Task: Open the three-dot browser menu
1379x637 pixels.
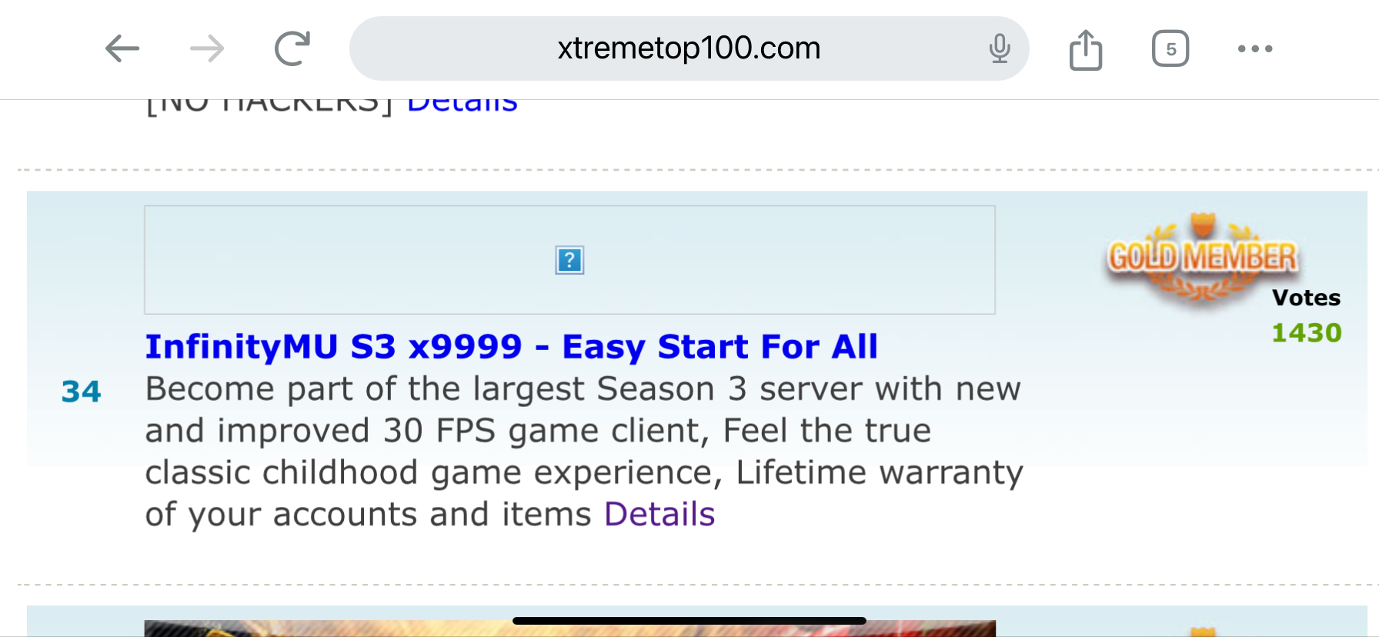Action: coord(1255,48)
